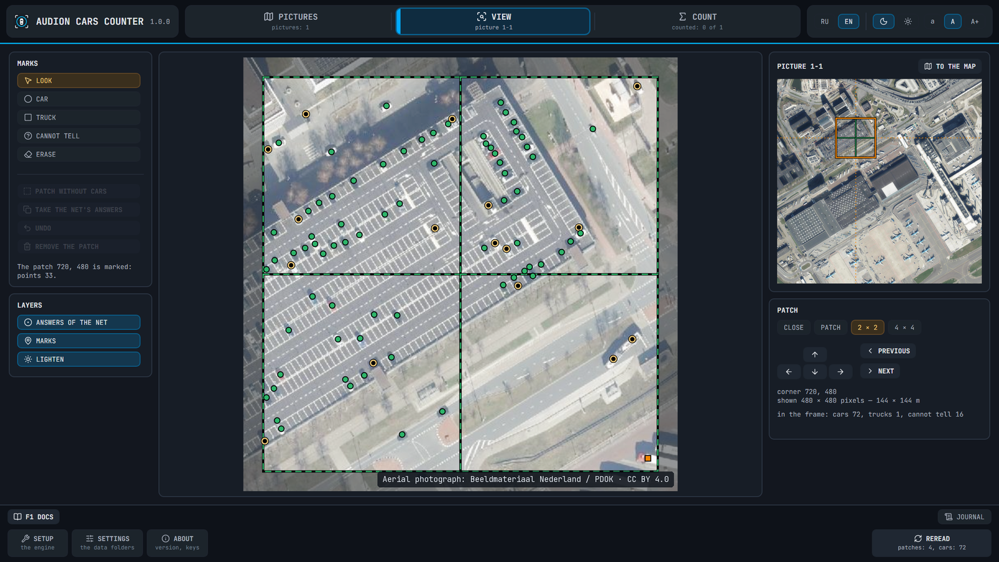Move patch right with arrow
999x562 pixels.
pos(840,372)
